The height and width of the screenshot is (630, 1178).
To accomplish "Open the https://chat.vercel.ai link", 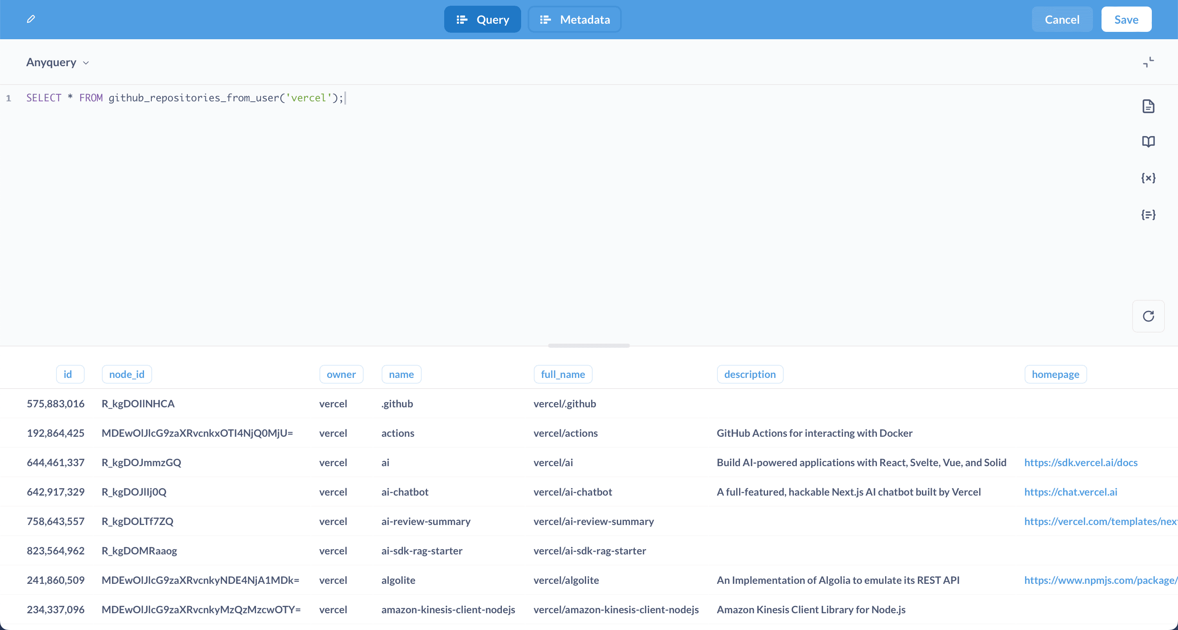I will point(1070,491).
